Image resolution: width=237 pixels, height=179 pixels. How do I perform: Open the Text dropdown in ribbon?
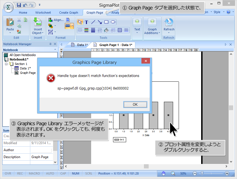137,33
